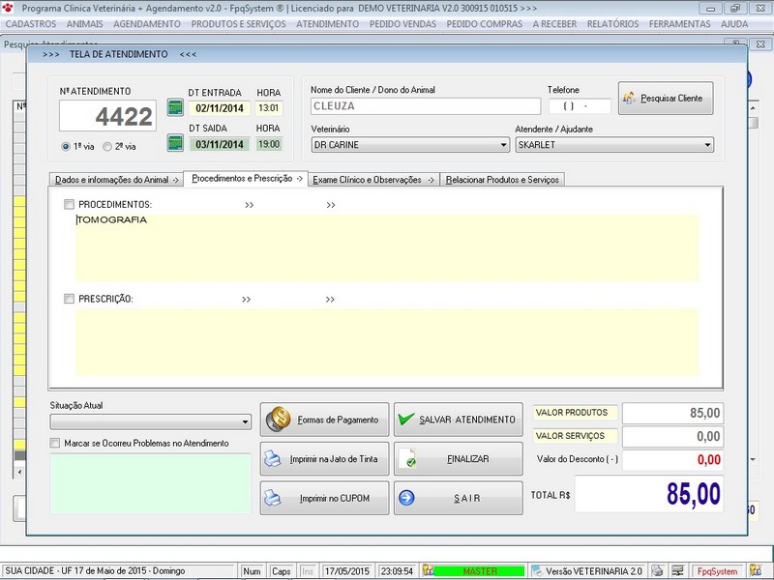
Task: Open the DT ENTRADA calendar picker icon
Action: [175, 107]
